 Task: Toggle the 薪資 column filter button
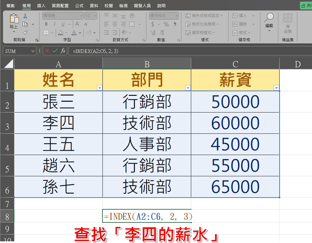(x=276, y=88)
